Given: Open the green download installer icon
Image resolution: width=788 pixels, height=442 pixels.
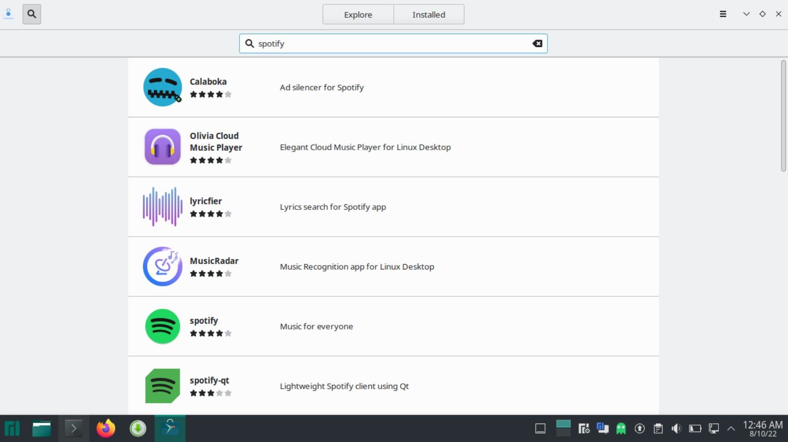Looking at the screenshot, I should (138, 428).
